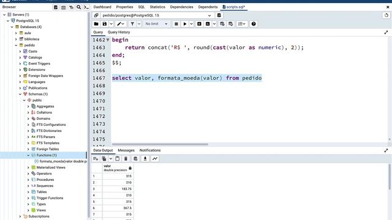The image size is (392, 220).
Task: Expand the Data Output panel with the arrows icon
Action: click(386, 150)
